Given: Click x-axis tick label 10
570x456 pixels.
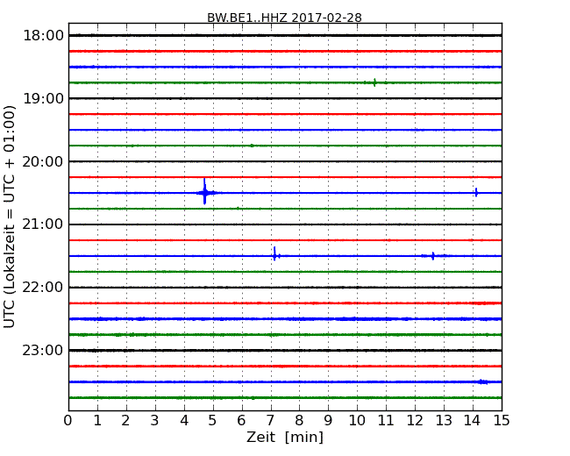Looking at the screenshot, I should [357, 420].
